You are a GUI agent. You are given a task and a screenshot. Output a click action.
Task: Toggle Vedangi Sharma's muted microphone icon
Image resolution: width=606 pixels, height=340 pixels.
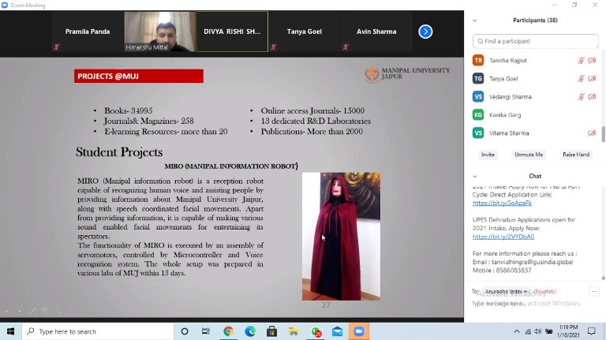[582, 97]
